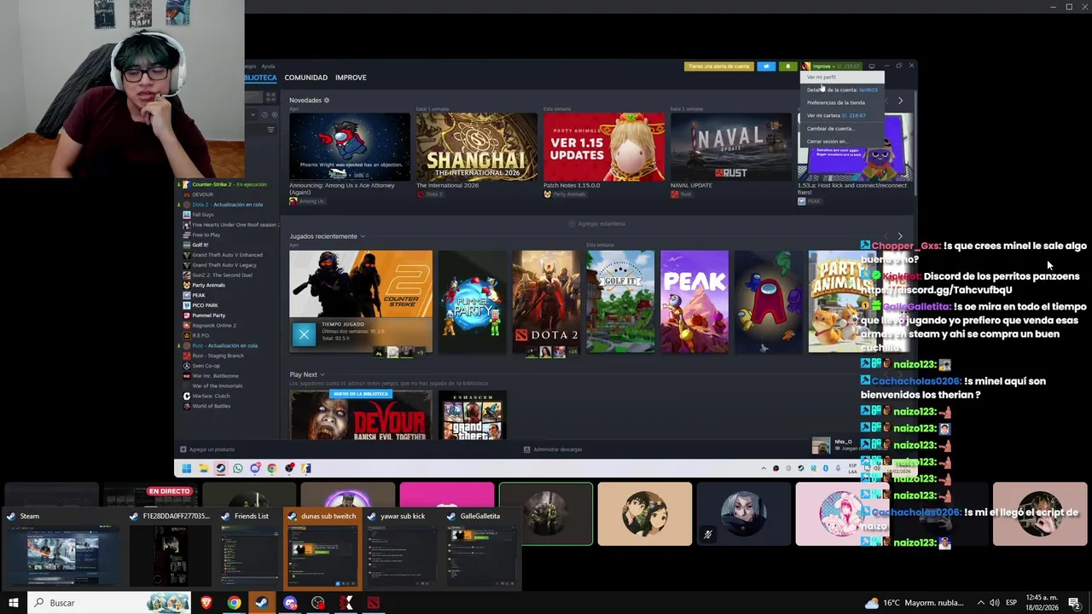Click the monitor icon beside the balance

[871, 67]
